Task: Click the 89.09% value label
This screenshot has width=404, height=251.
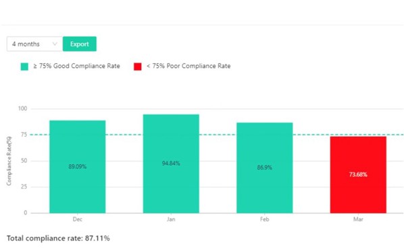Action: [x=78, y=167]
